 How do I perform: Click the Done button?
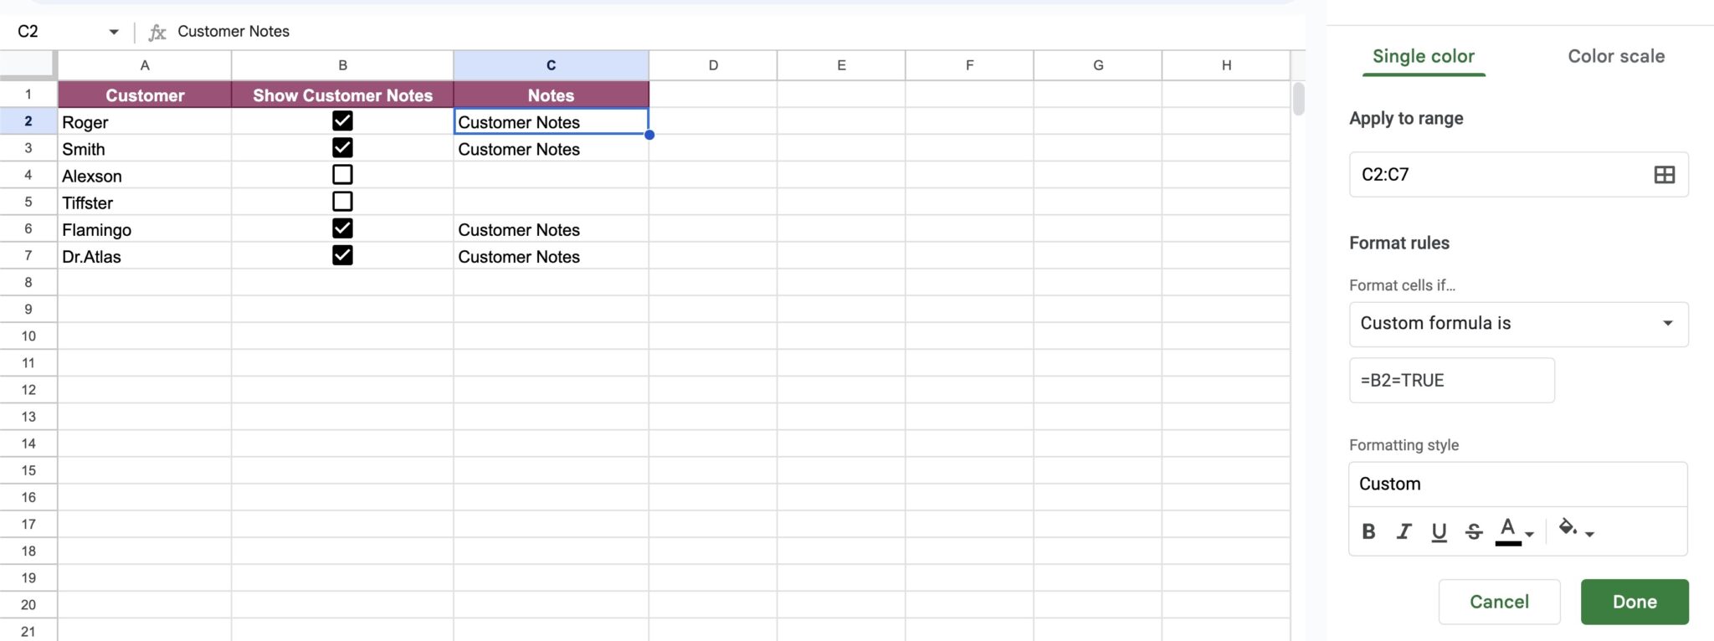(1634, 602)
